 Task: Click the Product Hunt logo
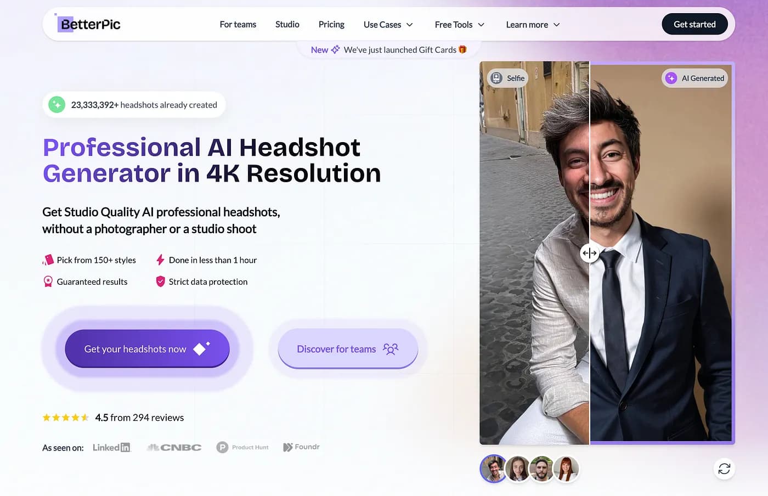coord(242,447)
